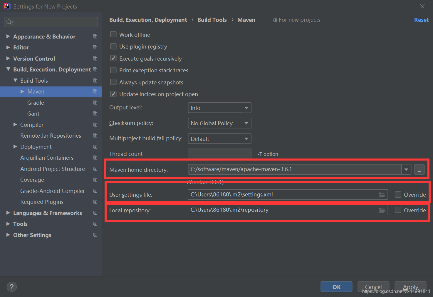The height and width of the screenshot is (297, 433).
Task: Click the IntelliJ IDEA logo in title bar
Action: 7,6
